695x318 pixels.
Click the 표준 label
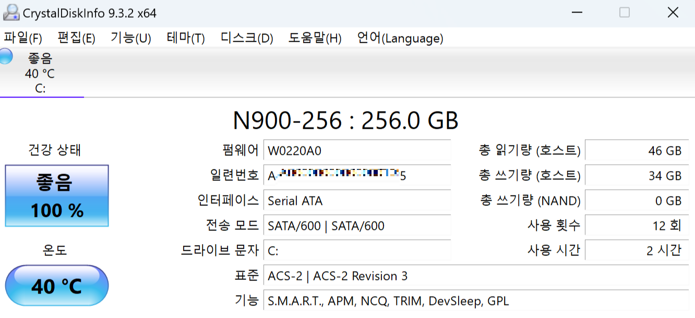246,276
